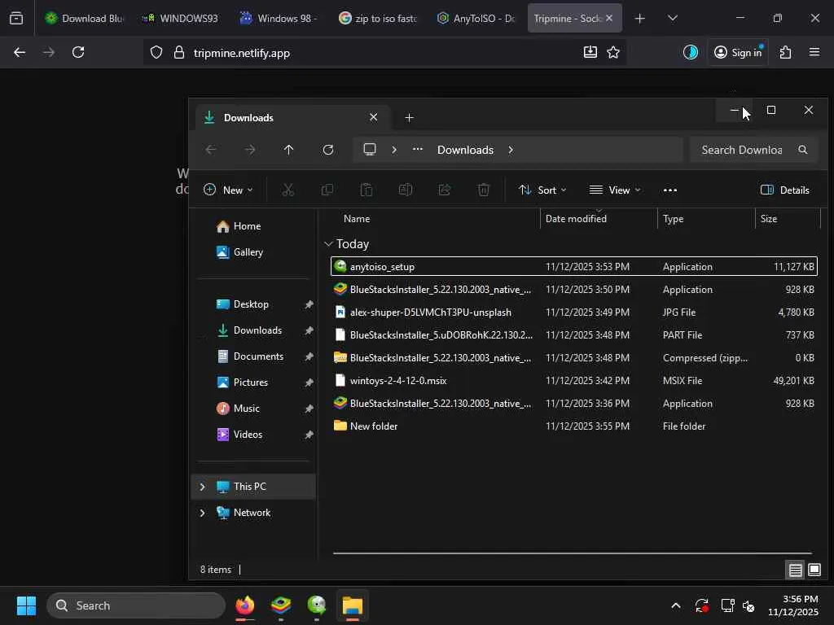The image size is (834, 625).
Task: Open the Sort dropdown menu
Action: (542, 190)
